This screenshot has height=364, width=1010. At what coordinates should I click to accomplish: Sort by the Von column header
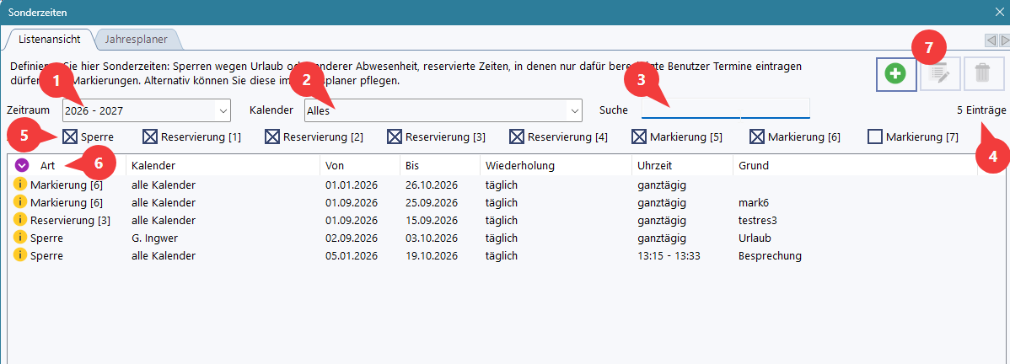tap(360, 166)
